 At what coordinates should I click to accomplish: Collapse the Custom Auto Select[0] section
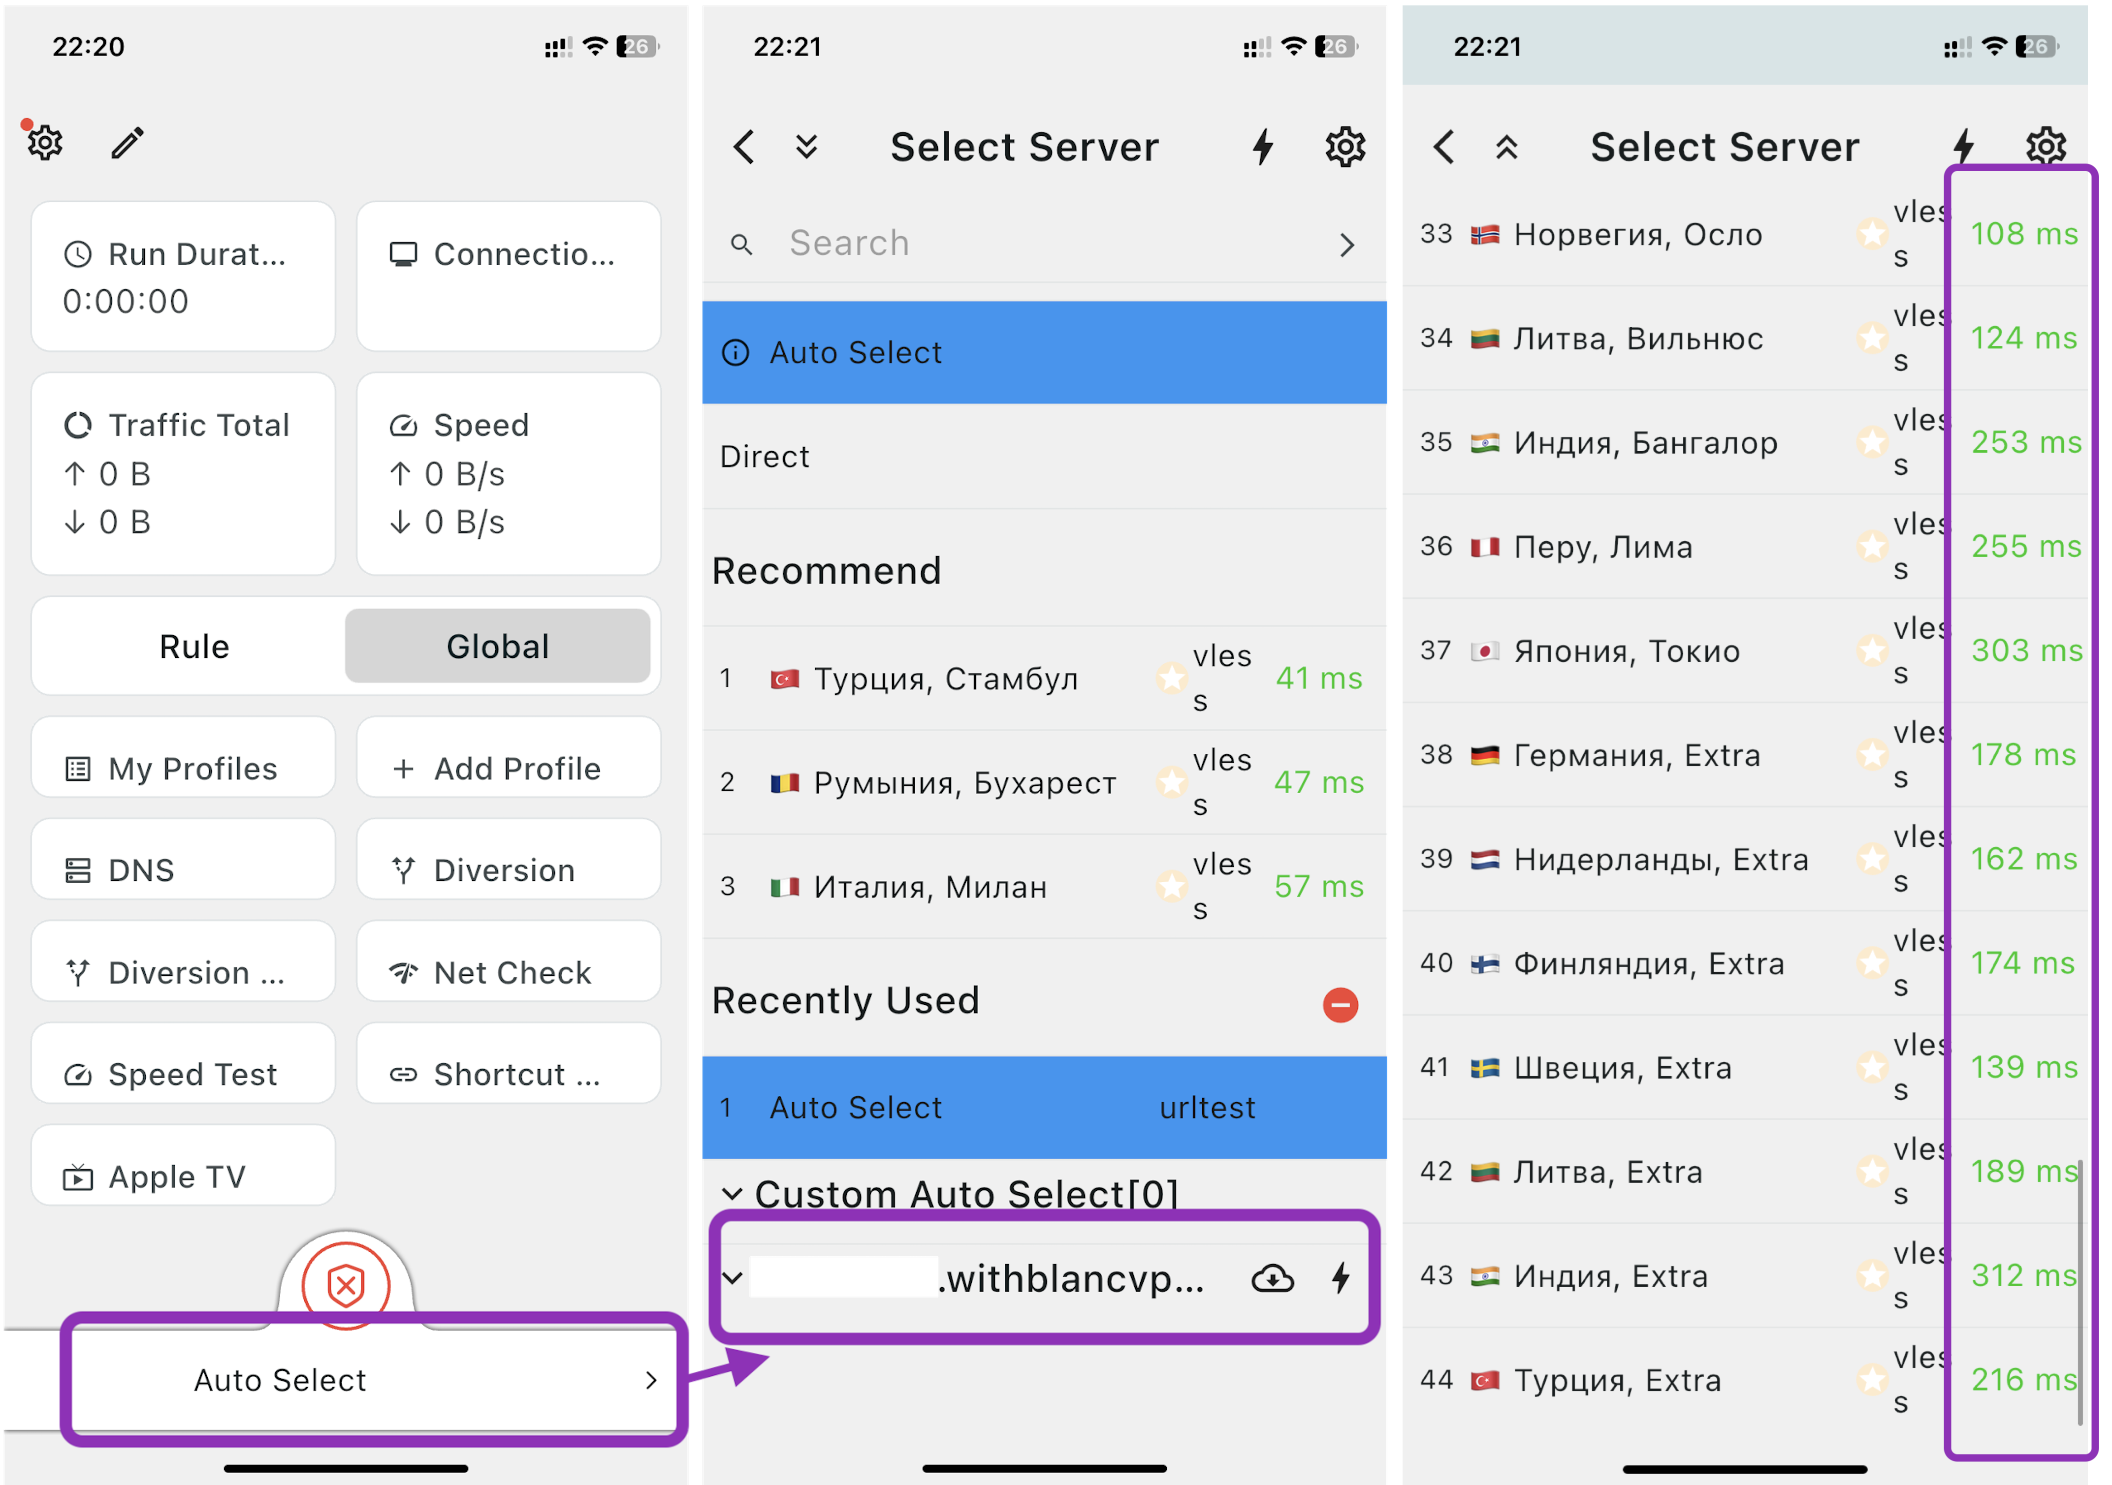pos(732,1194)
